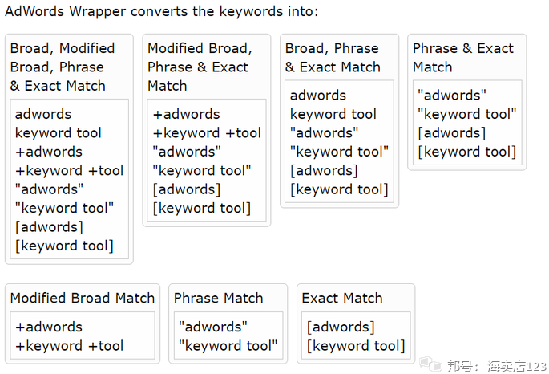Click the 'Exact Match' heading
Viewport: 549px width, 374px height.
click(342, 298)
